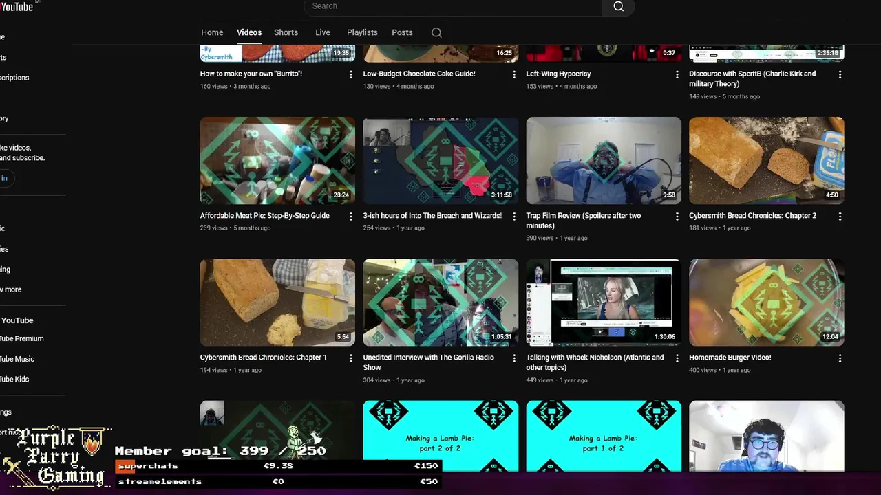Play the Trap Film Review thumbnail
Viewport: 881px width, 495px height.
pyautogui.click(x=604, y=160)
